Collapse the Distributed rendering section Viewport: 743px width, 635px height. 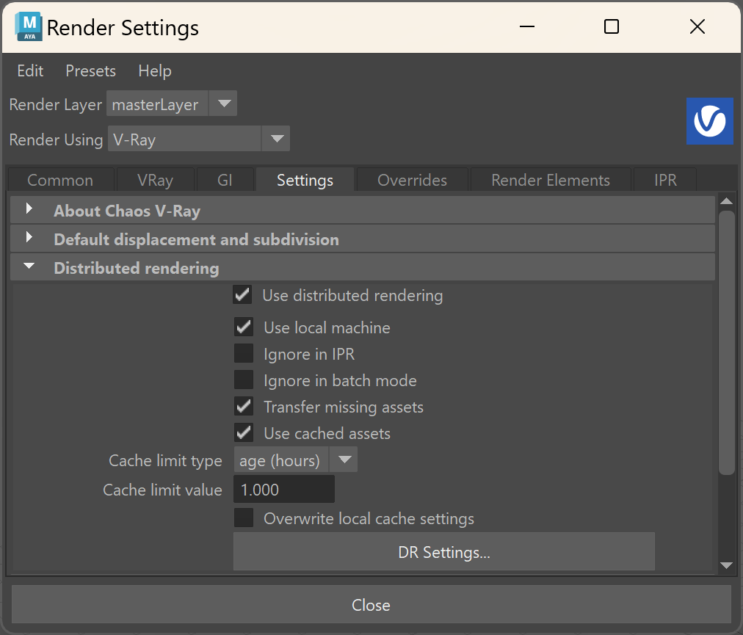pos(363,268)
